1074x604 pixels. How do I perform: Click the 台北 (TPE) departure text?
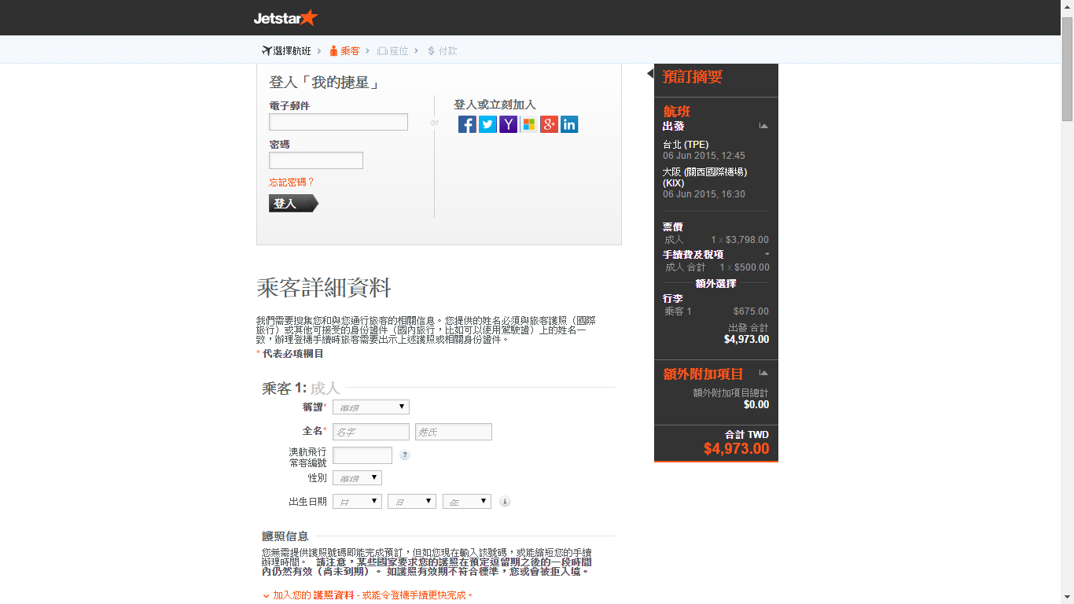point(686,145)
